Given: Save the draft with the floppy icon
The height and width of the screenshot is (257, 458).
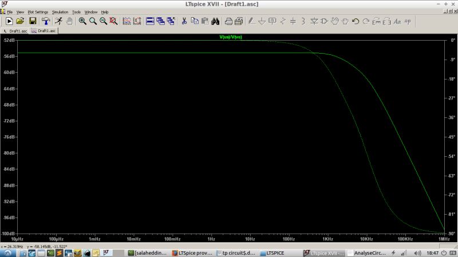Looking at the screenshot, I should tap(33, 21).
